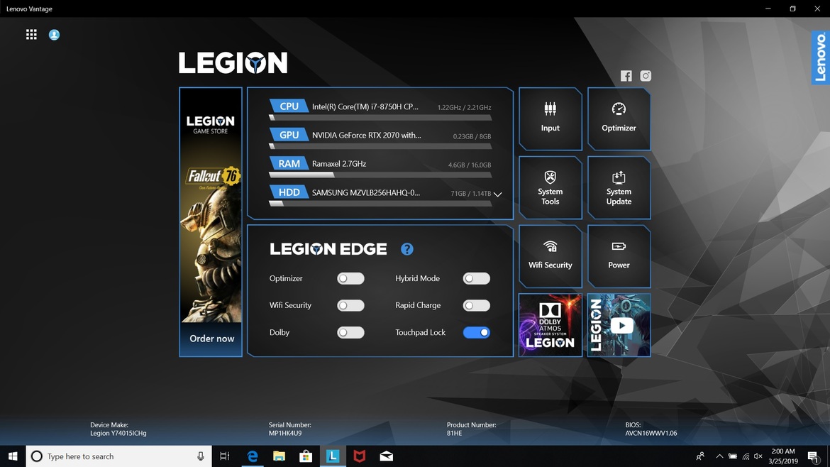Click NVIDIA GeForce RTX 2070 text
The image size is (830, 467).
click(366, 135)
